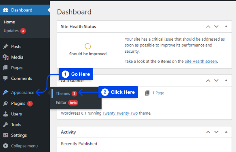
Task: Open the Dashboard menu item
Action: pyautogui.click(x=25, y=10)
